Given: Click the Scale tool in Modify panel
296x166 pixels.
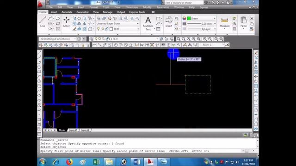Looking at the screenshot, I should [x=74, y=24].
